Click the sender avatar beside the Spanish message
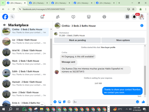Screen dimensions: 149x112 click(57, 72)
